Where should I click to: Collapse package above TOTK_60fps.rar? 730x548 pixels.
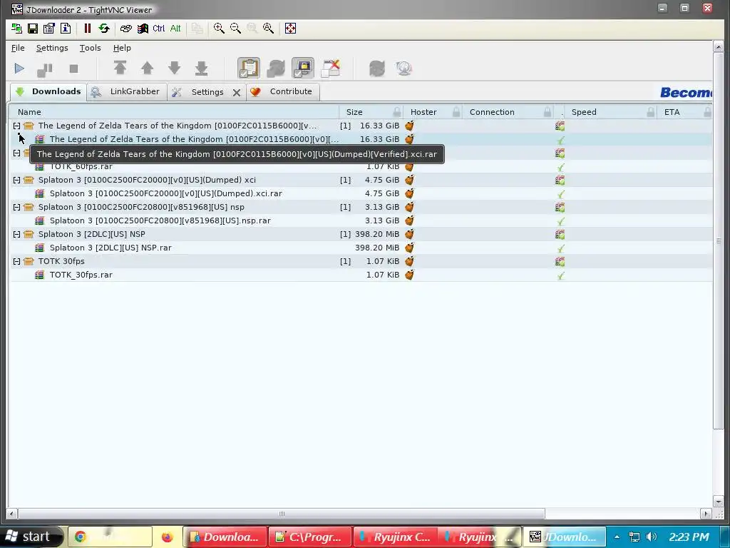[x=17, y=153]
